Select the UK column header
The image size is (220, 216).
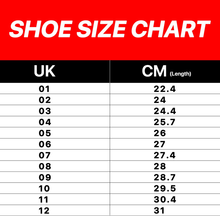[x=45, y=72]
